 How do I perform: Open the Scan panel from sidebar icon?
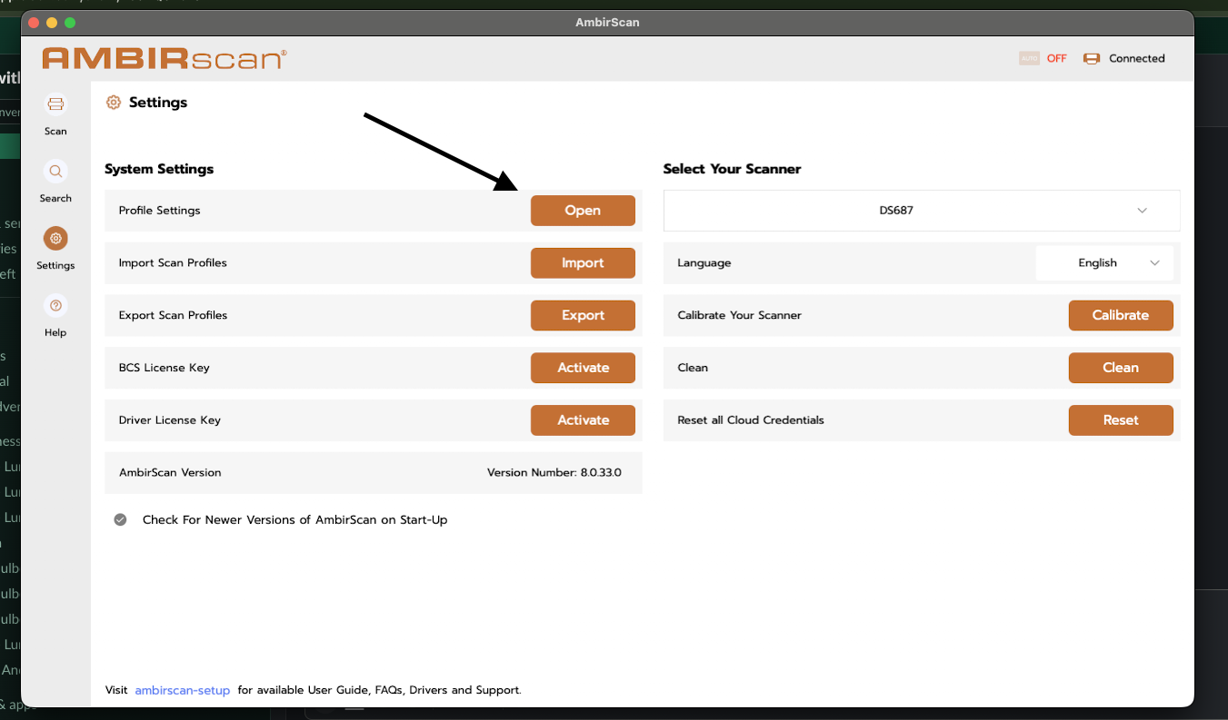click(x=55, y=104)
